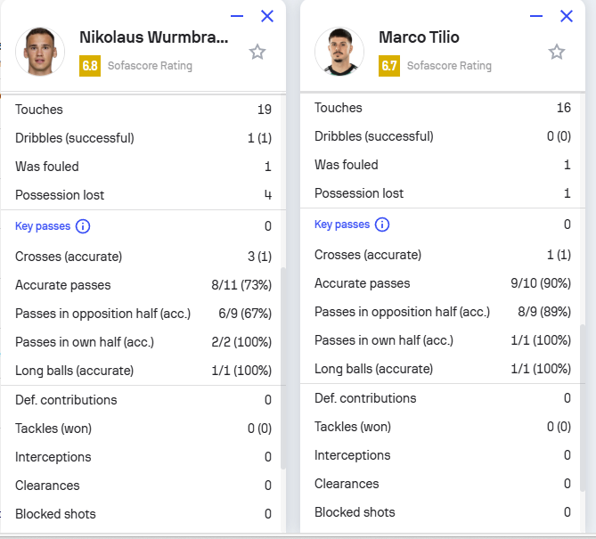Minimize the Marco Tilio stats panel
The height and width of the screenshot is (539, 596).
click(535, 16)
